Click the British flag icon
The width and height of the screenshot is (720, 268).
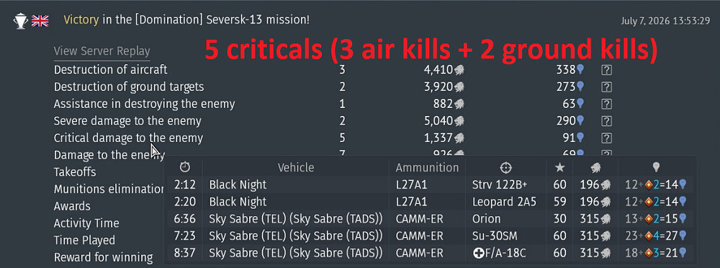(x=40, y=21)
